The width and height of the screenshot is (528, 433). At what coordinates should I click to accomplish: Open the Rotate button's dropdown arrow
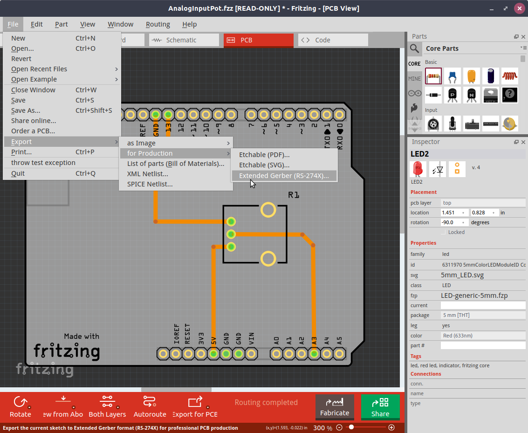coord(29,407)
